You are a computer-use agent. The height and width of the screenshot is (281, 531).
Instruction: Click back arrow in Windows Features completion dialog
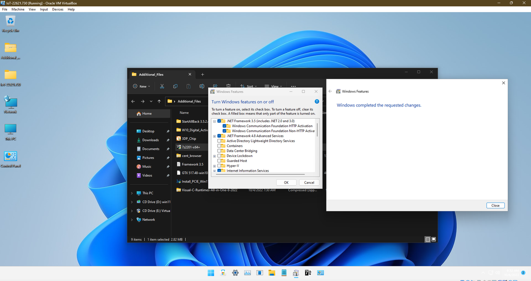[x=330, y=91]
